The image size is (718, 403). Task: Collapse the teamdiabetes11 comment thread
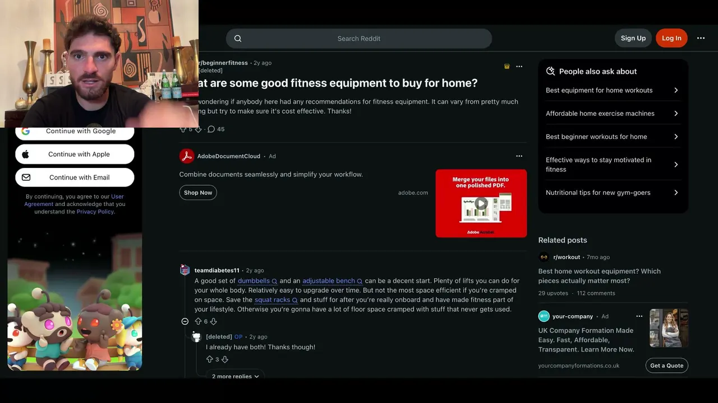185,321
